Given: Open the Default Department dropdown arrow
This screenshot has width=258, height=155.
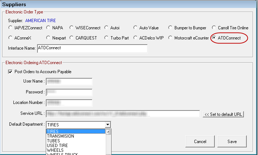Looking at the screenshot, I should pos(108,125).
